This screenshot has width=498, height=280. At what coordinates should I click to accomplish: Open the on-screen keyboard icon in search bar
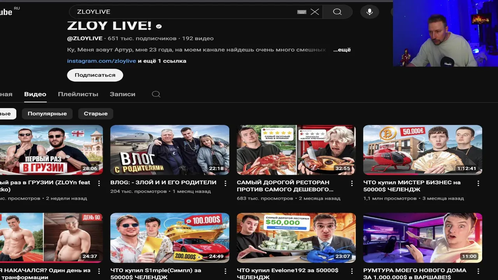pyautogui.click(x=302, y=12)
